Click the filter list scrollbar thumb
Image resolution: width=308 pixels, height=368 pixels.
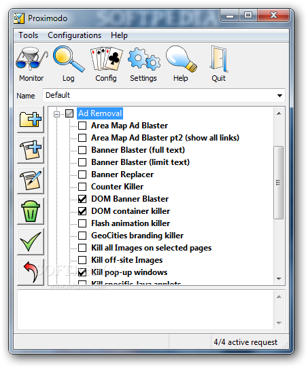[x=279, y=183]
